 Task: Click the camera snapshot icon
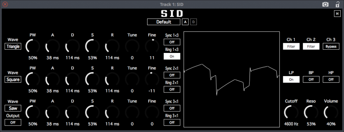pos(325,4)
